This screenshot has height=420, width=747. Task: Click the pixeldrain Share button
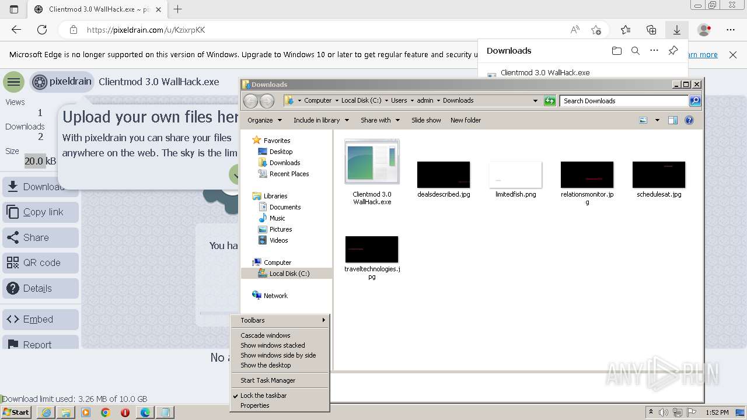[x=40, y=237]
